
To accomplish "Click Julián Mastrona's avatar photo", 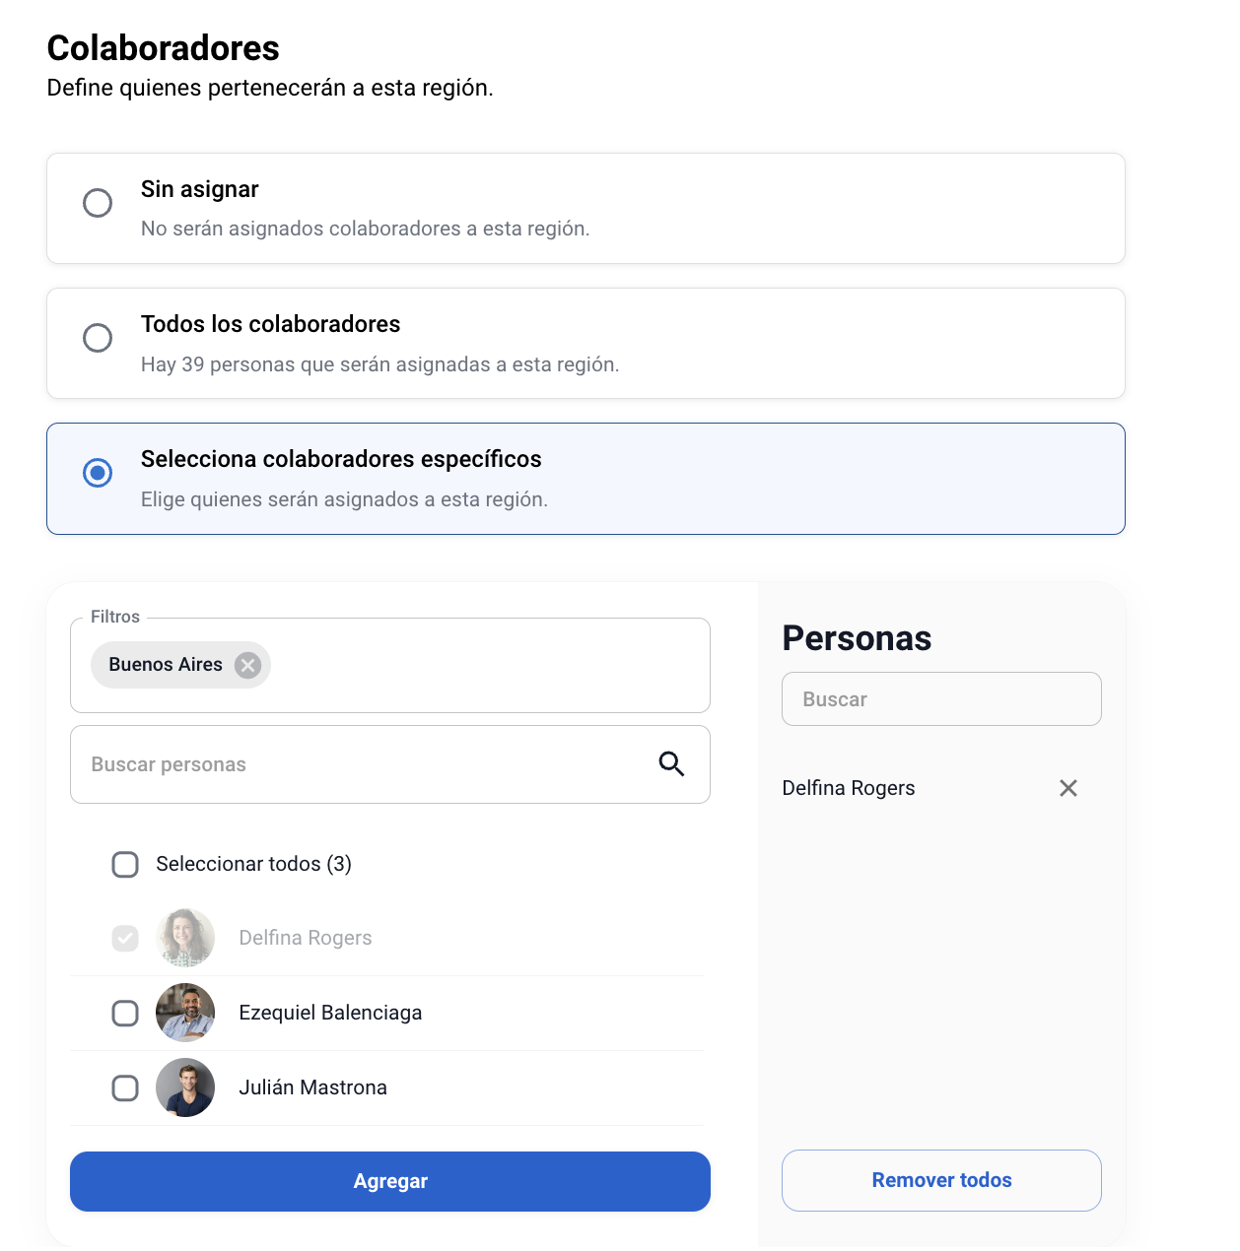I will pyautogui.click(x=185, y=1087).
